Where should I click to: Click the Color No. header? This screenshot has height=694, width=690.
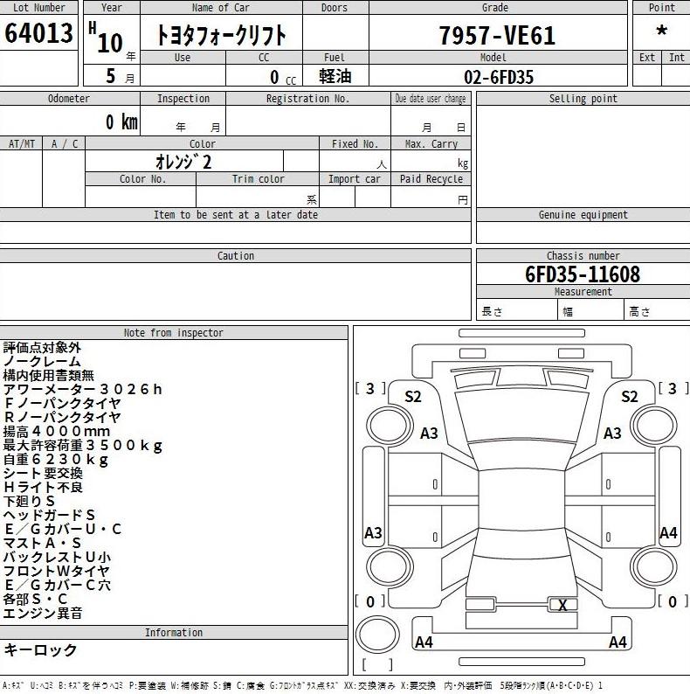click(x=142, y=179)
